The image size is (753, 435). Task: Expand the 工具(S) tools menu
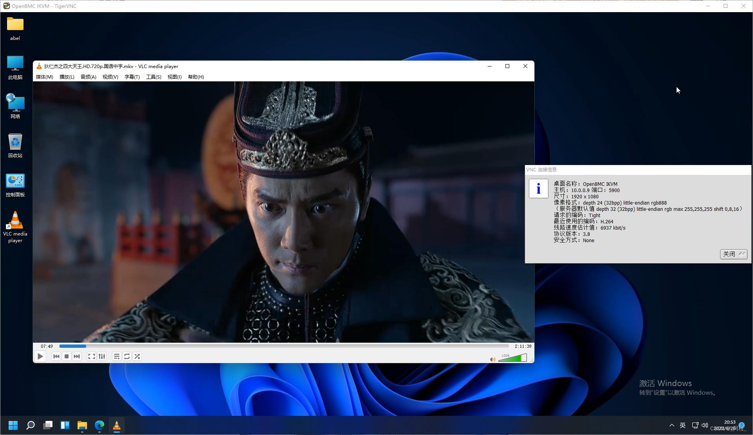(x=154, y=77)
